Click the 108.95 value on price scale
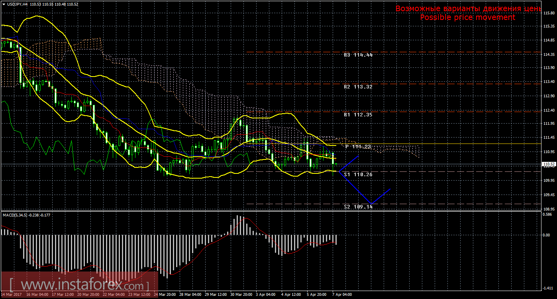Image resolution: width=557 pixels, height=299 pixels. (x=549, y=209)
